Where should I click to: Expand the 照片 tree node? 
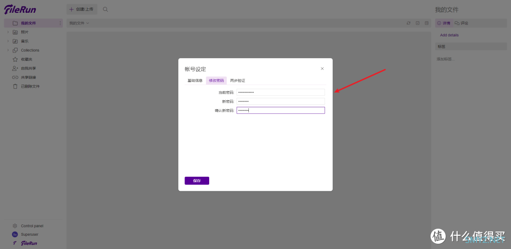pos(8,32)
